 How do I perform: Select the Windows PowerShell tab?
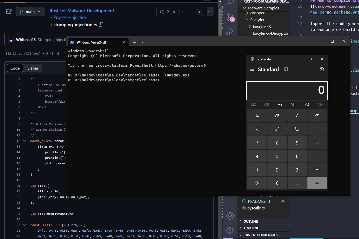pos(98,42)
